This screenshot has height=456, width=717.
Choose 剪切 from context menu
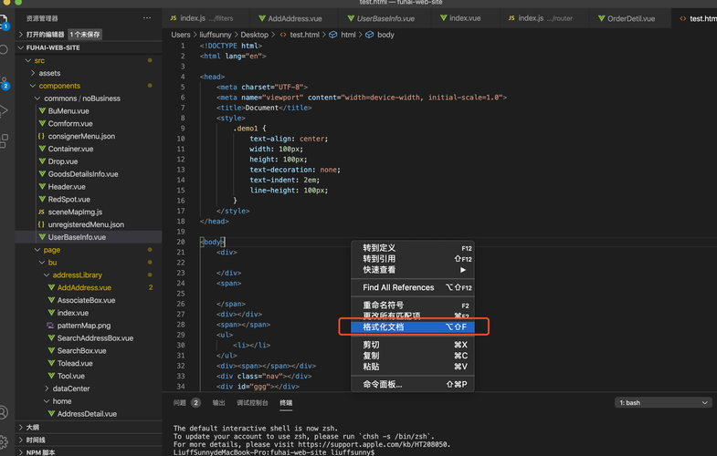(x=413, y=345)
